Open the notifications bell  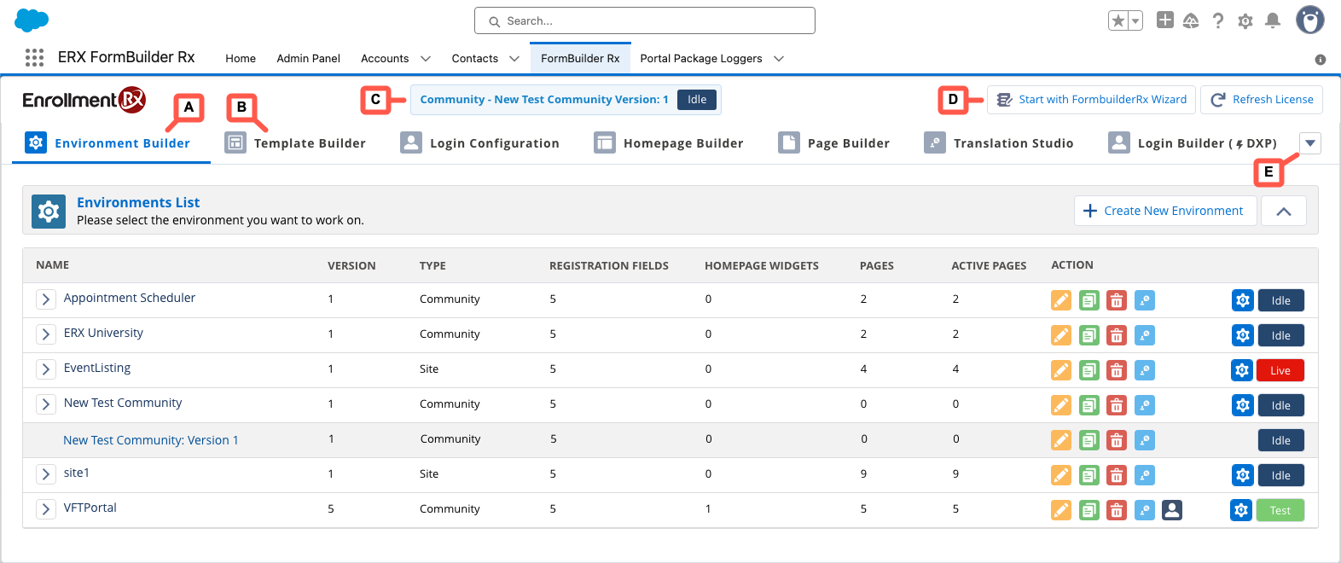click(1272, 20)
